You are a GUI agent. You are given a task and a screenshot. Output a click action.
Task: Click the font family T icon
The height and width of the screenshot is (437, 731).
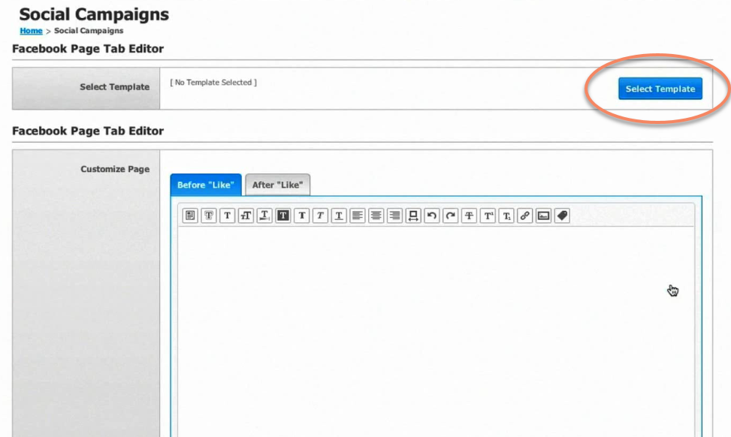click(x=227, y=215)
